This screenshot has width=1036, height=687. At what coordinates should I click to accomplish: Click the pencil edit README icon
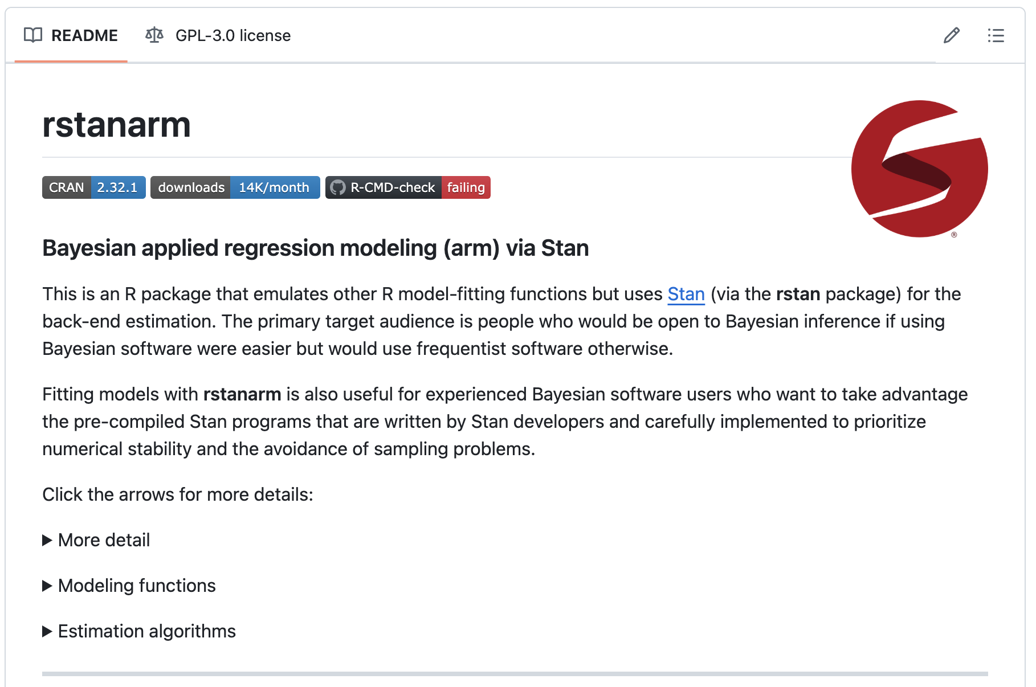pos(951,35)
